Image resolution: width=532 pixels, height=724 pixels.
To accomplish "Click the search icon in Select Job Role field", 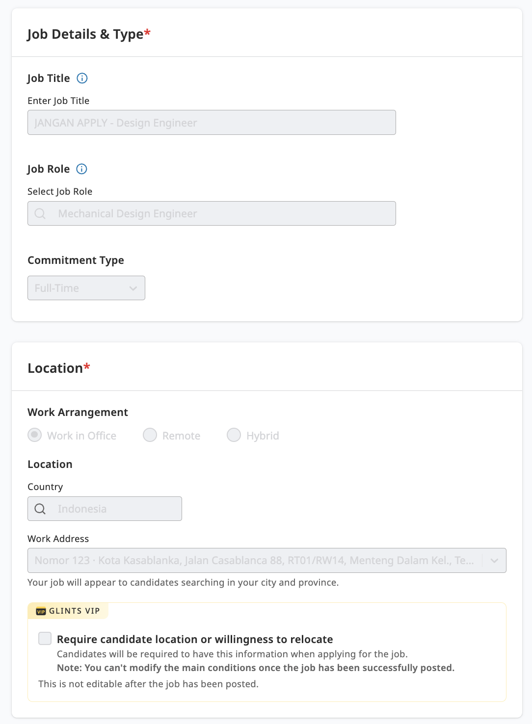I will click(40, 213).
